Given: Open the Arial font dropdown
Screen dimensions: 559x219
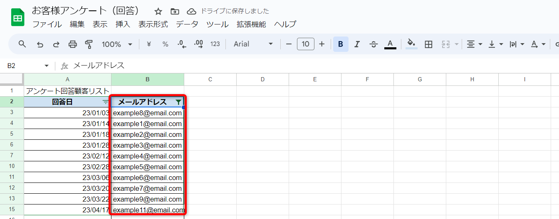Looking at the screenshot, I should click(x=253, y=44).
